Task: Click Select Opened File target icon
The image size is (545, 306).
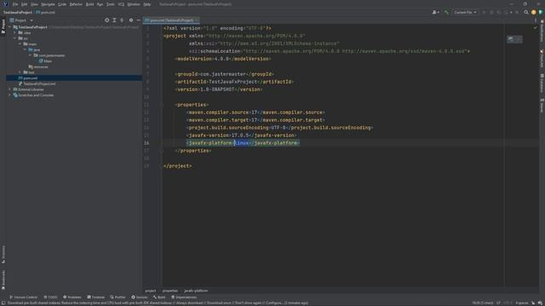Action: [106, 20]
